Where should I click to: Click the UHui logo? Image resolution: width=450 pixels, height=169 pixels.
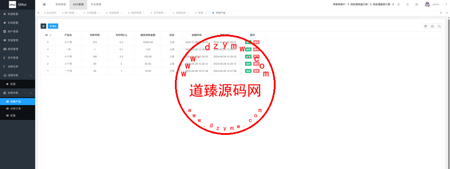click(x=12, y=4)
